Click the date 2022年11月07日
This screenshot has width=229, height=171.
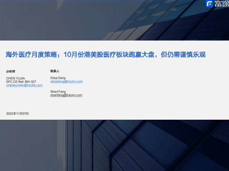coord(18,113)
